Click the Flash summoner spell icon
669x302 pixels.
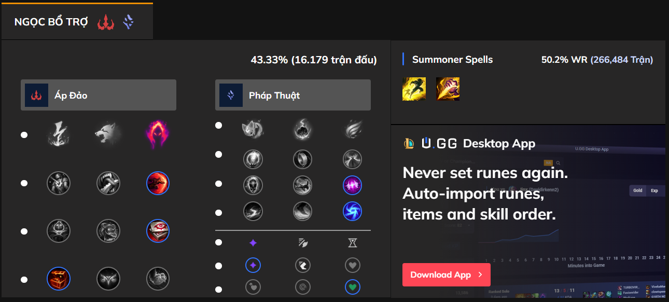[x=414, y=89]
